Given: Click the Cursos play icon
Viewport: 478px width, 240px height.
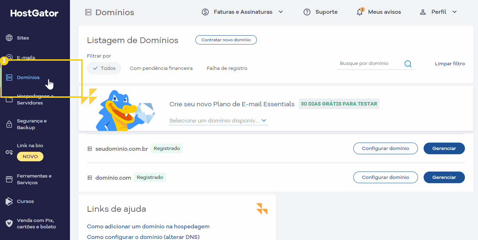Looking at the screenshot, I should [x=9, y=202].
